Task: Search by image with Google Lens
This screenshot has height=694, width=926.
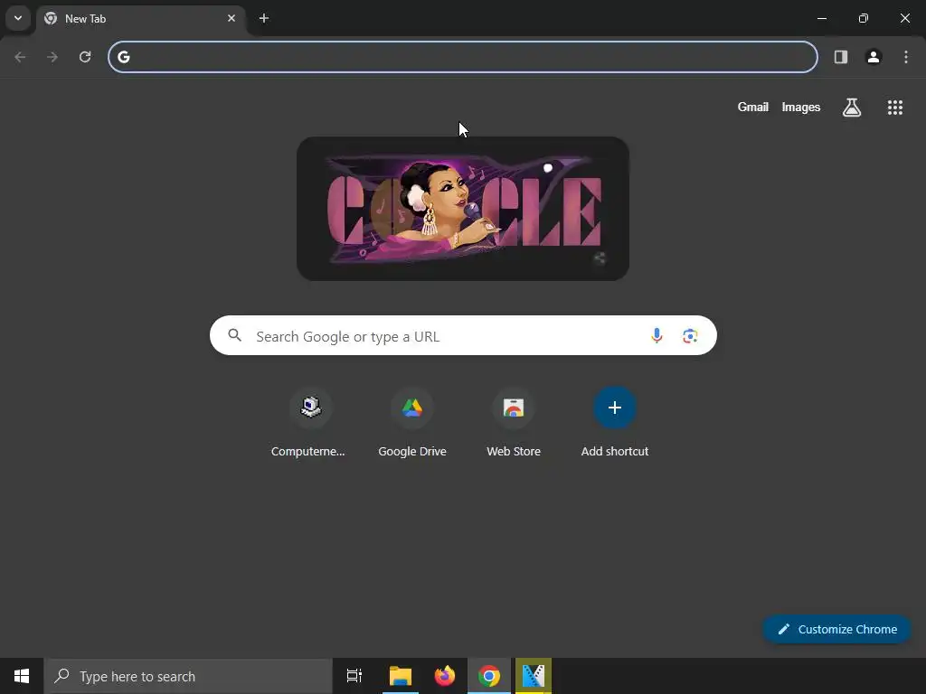Action: click(x=690, y=336)
